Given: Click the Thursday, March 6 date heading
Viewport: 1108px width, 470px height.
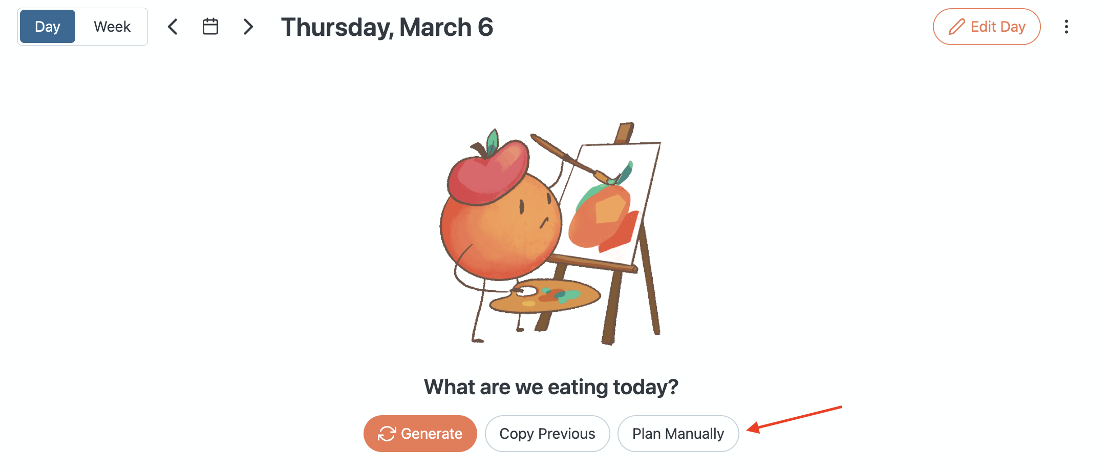Looking at the screenshot, I should [387, 27].
